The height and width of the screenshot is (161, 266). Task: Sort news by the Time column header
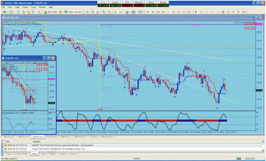click(7, 141)
